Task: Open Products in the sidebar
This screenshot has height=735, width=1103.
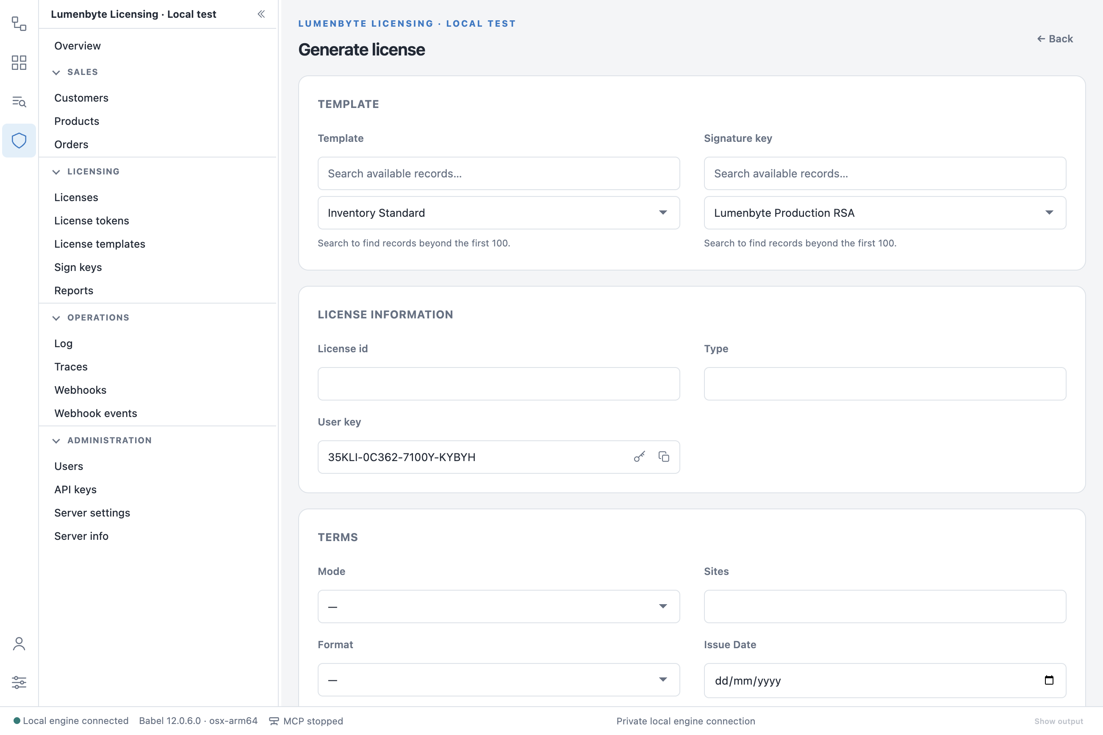Action: coord(76,122)
